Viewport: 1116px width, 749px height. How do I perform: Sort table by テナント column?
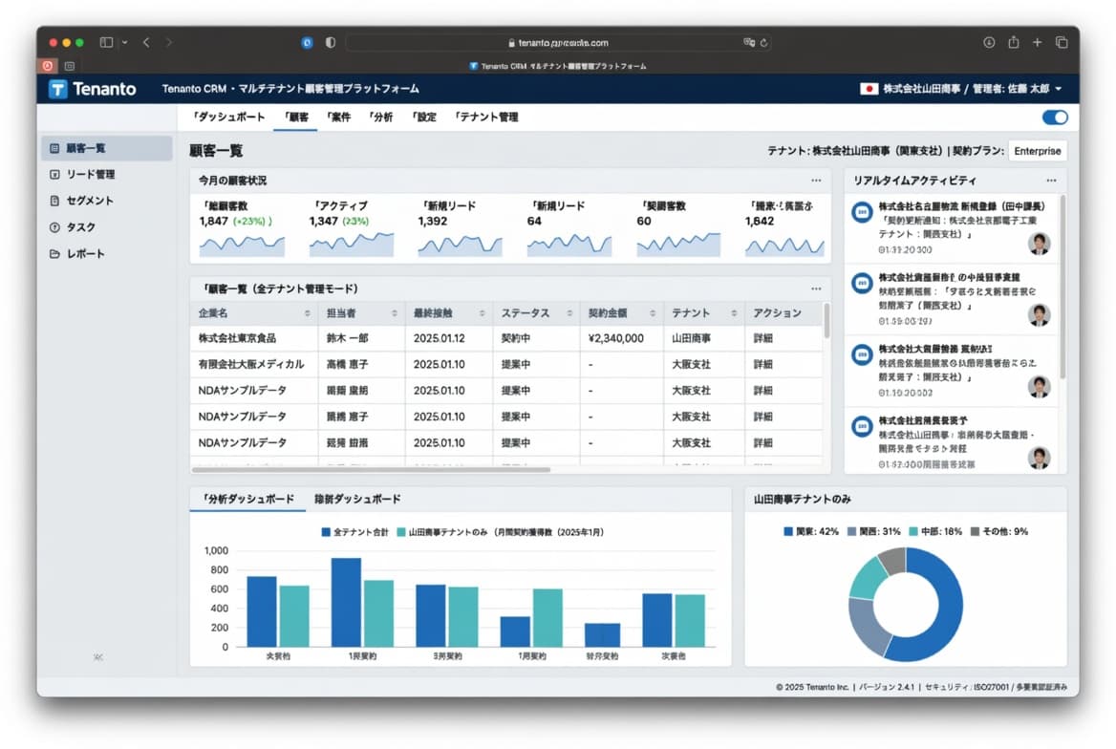pyautogui.click(x=734, y=313)
